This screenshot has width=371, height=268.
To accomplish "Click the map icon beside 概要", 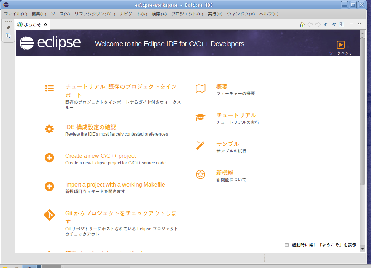I will click(x=201, y=88).
